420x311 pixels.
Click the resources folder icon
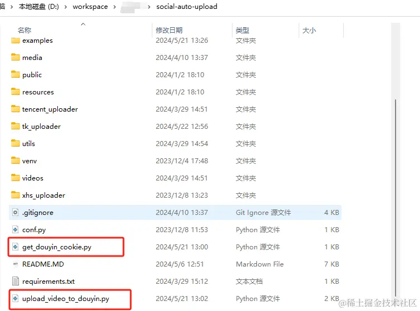(15, 92)
